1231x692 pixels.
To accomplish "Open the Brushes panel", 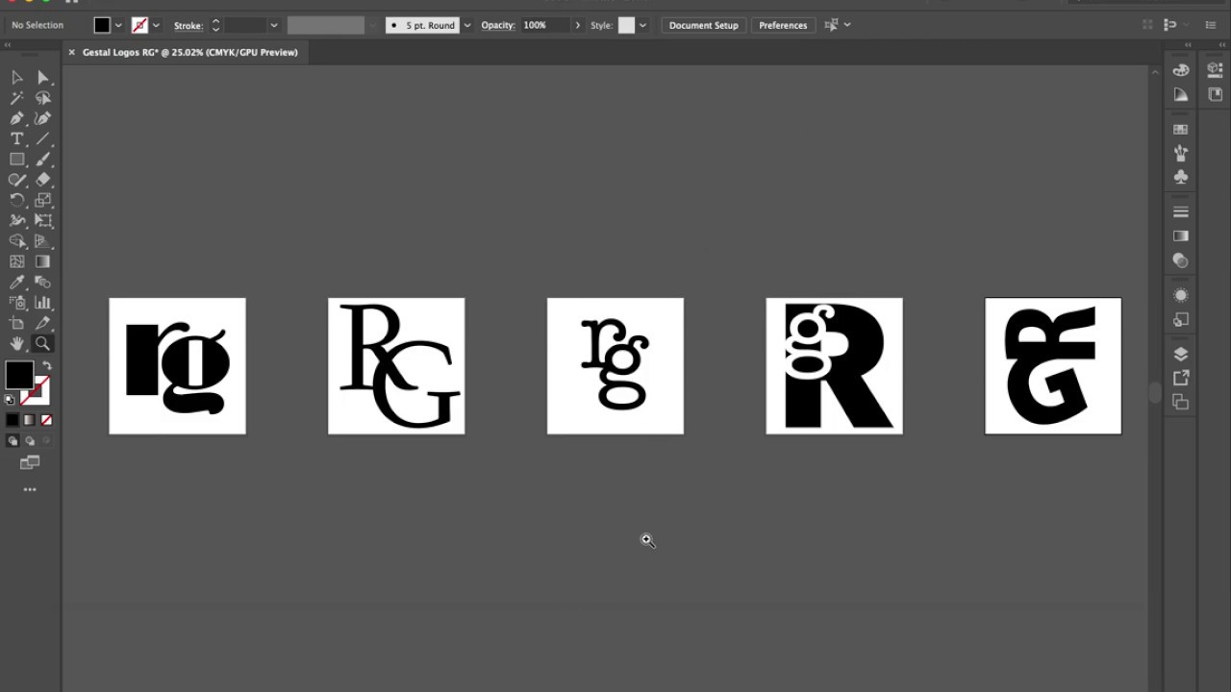I will coord(1181,153).
